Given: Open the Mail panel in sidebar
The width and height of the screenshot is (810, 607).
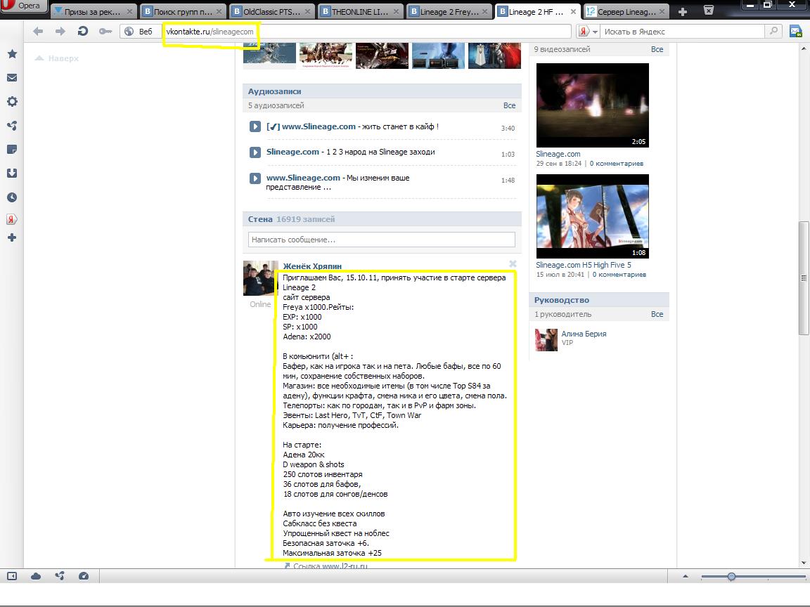Looking at the screenshot, I should [12, 78].
